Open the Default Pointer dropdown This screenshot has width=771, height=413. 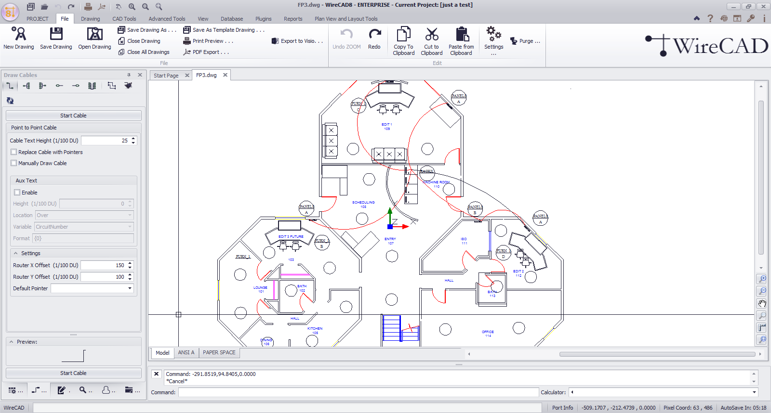pos(130,288)
